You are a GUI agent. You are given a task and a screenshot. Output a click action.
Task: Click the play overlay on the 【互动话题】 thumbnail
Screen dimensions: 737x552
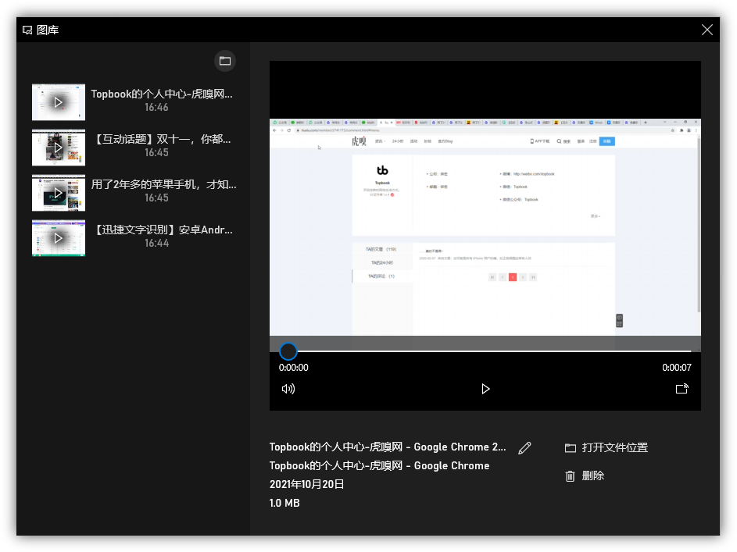coord(59,148)
